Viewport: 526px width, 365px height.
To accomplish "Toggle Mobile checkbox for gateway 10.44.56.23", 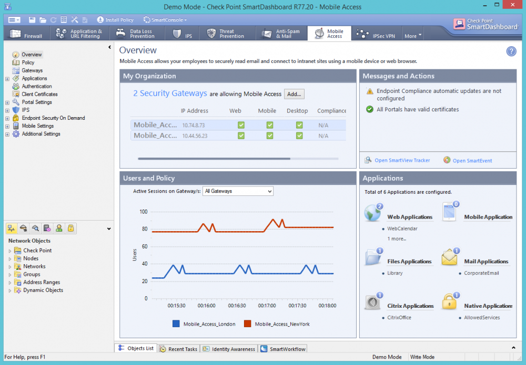I will pos(270,135).
